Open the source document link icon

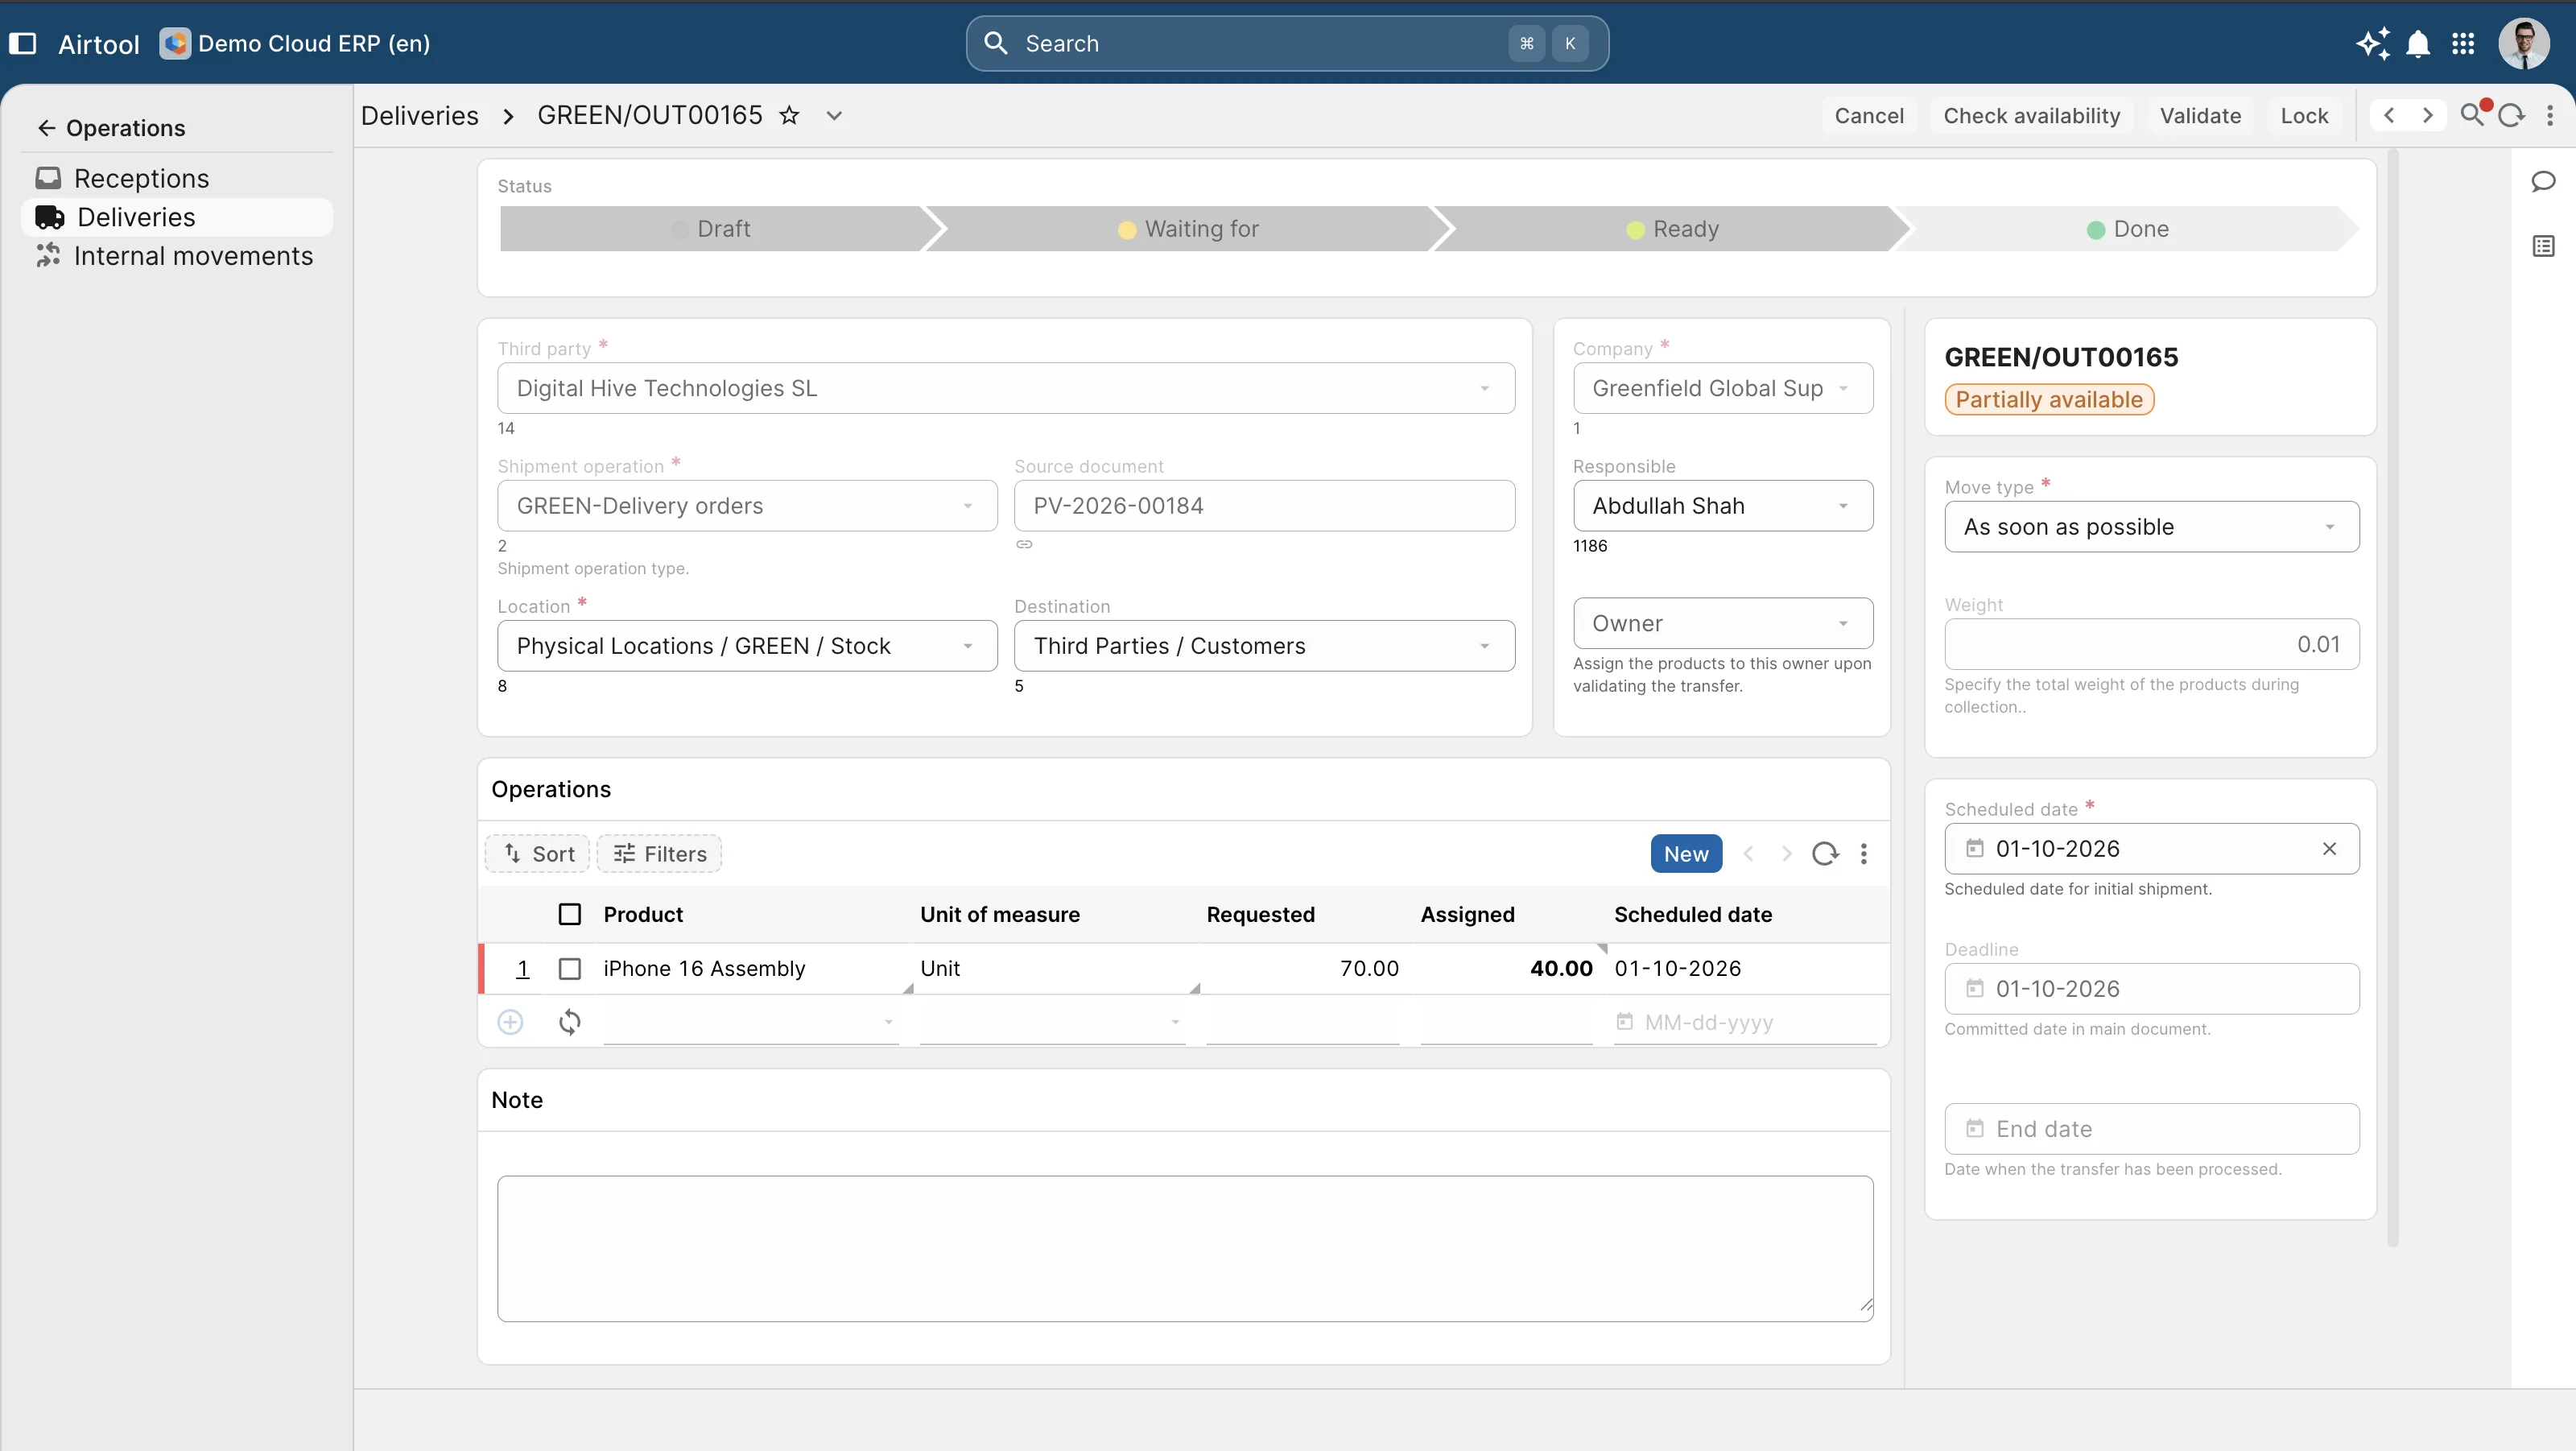(x=1024, y=544)
